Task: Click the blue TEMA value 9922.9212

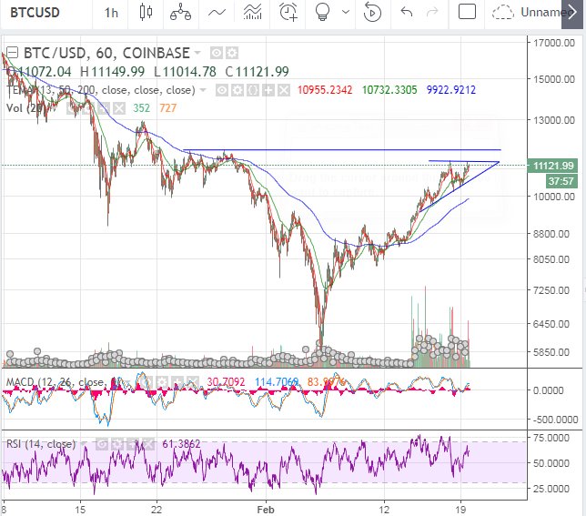Action: [451, 90]
